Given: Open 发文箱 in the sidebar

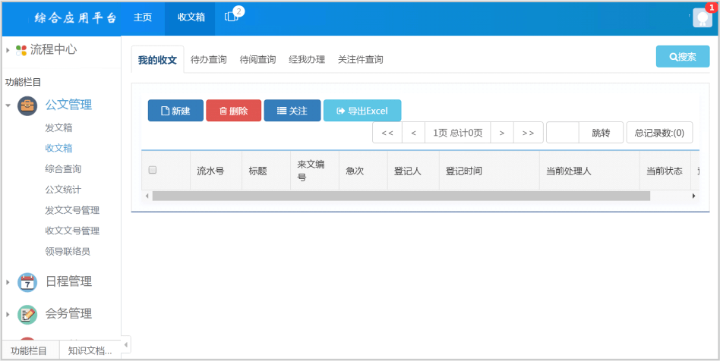Looking at the screenshot, I should (58, 127).
